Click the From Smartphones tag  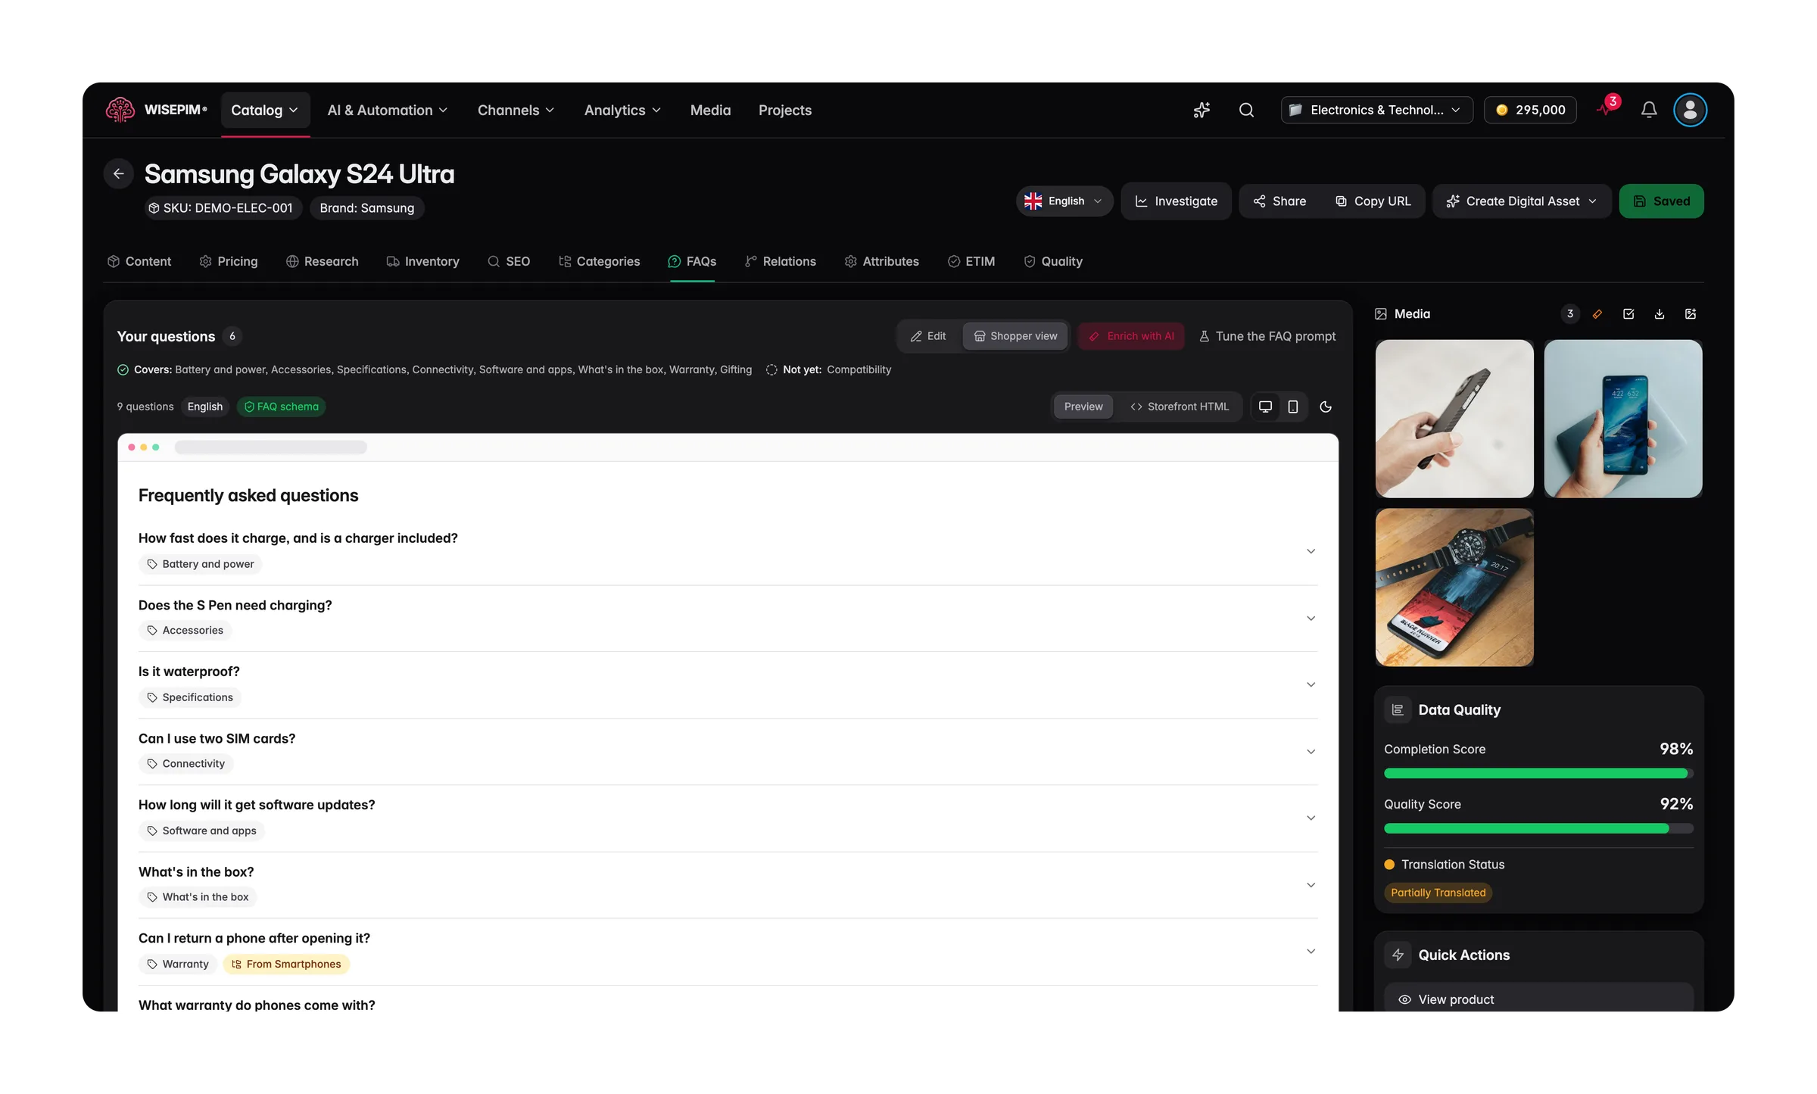pyautogui.click(x=286, y=965)
